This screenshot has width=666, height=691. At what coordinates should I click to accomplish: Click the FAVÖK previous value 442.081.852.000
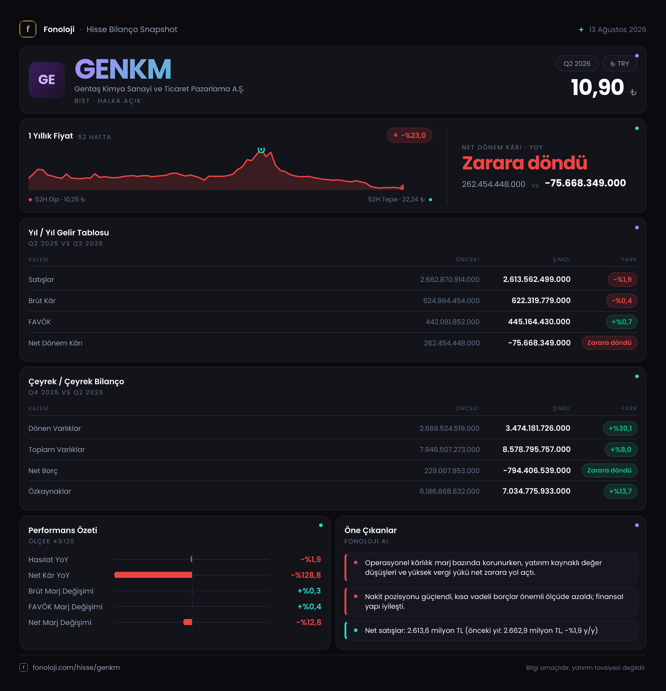pyautogui.click(x=453, y=322)
